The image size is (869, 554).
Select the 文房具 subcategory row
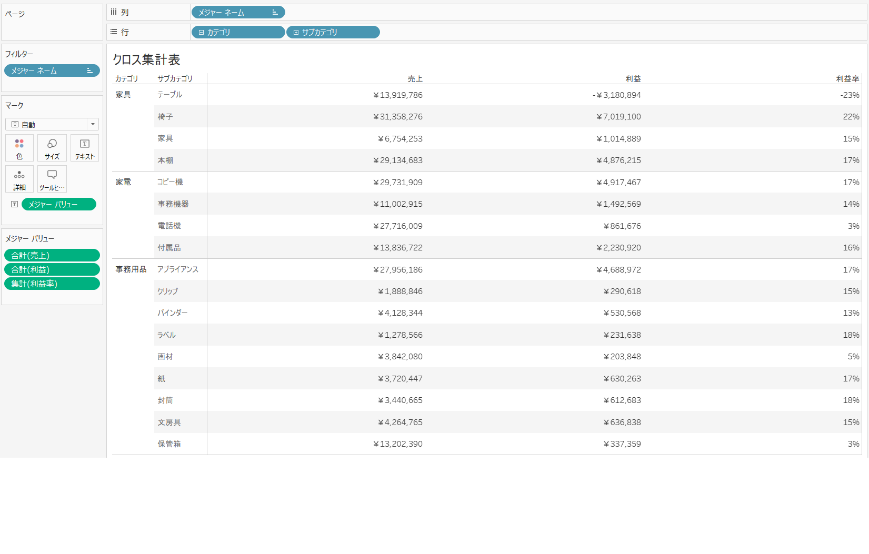coord(169,422)
